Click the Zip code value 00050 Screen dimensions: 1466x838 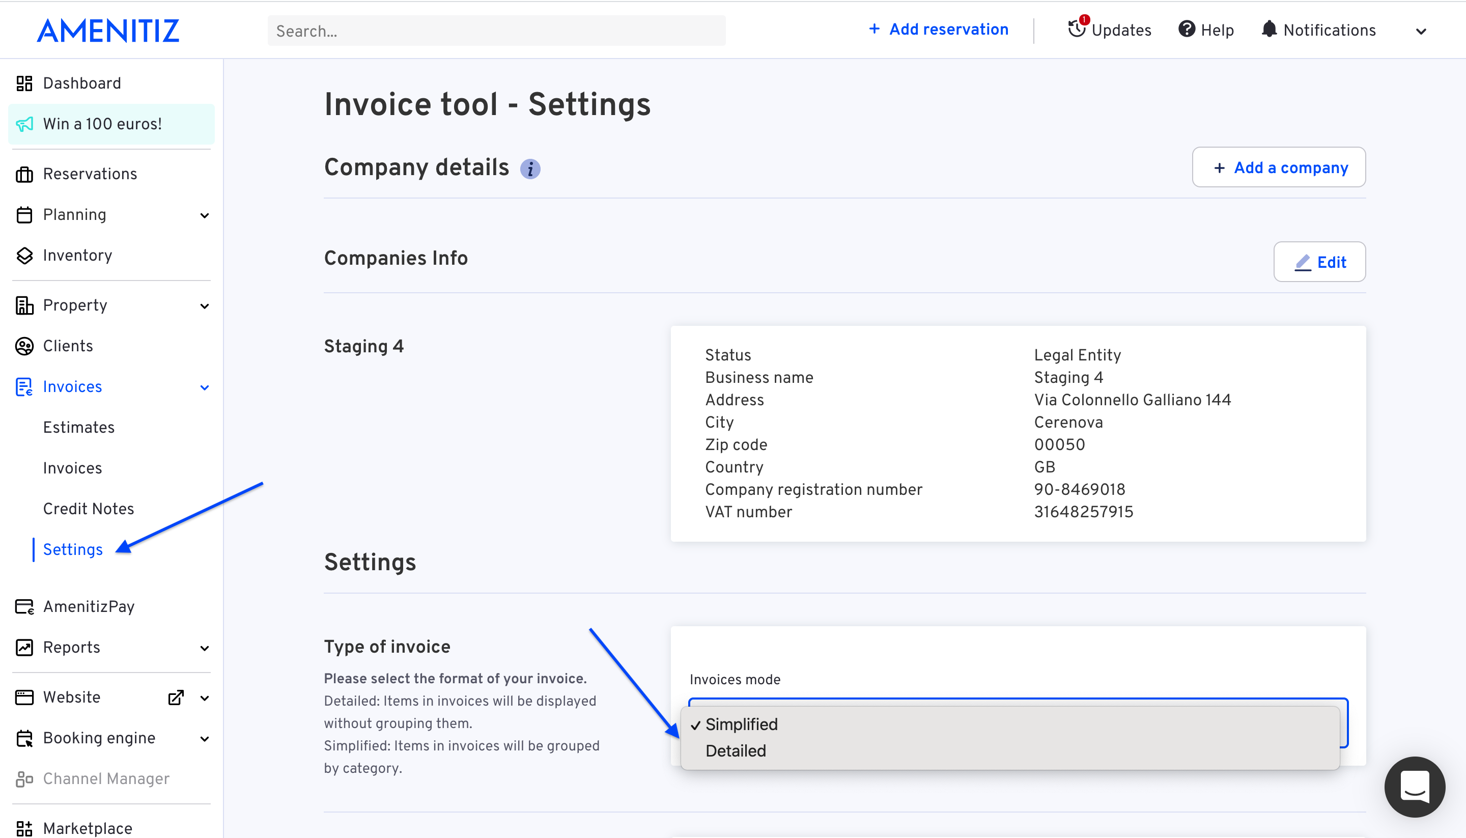point(1059,444)
